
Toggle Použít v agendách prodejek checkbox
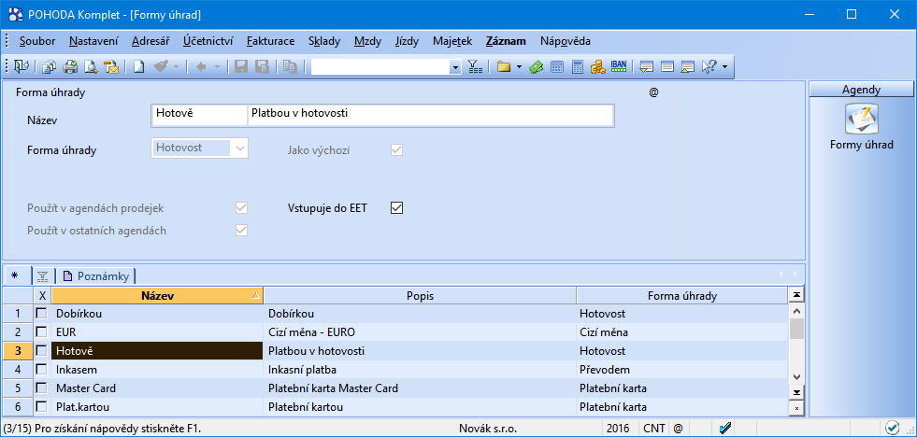[241, 207]
